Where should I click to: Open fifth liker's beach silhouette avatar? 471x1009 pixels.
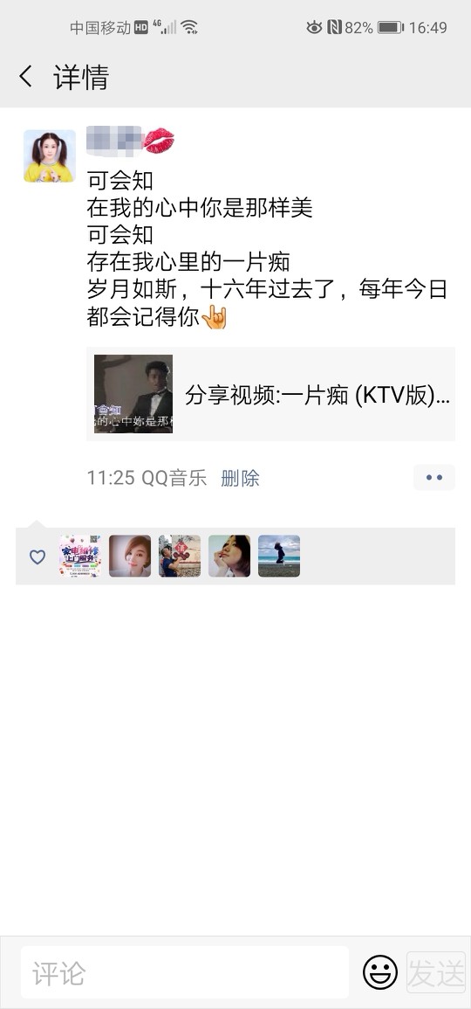coord(279,556)
